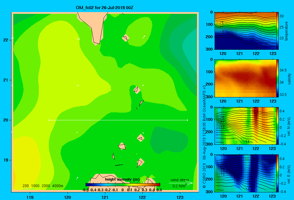Click longitude label 122 below main map

[142, 197]
